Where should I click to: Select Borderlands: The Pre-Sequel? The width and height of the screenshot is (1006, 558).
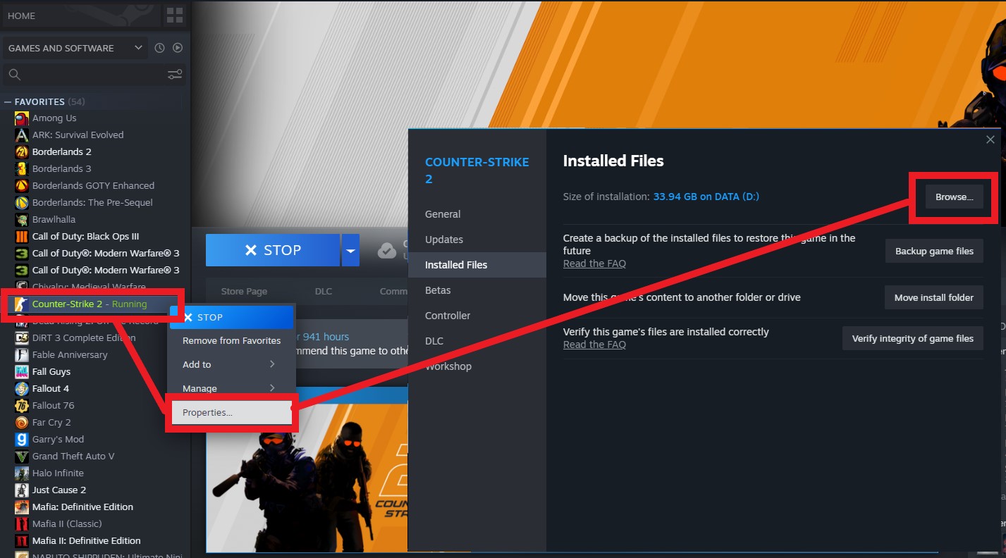pyautogui.click(x=92, y=203)
